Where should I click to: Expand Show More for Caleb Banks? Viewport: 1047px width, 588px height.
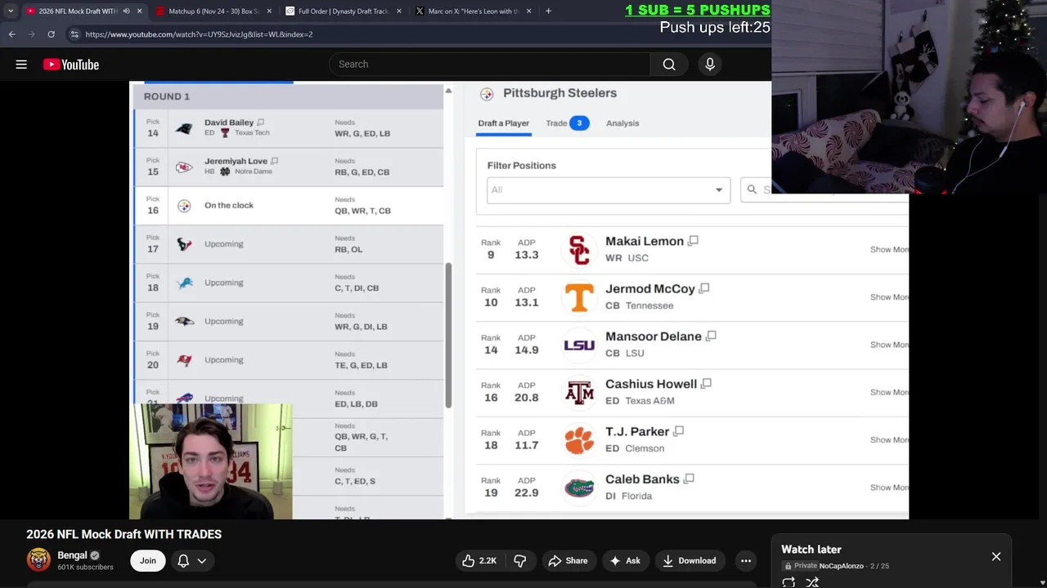[x=889, y=488]
